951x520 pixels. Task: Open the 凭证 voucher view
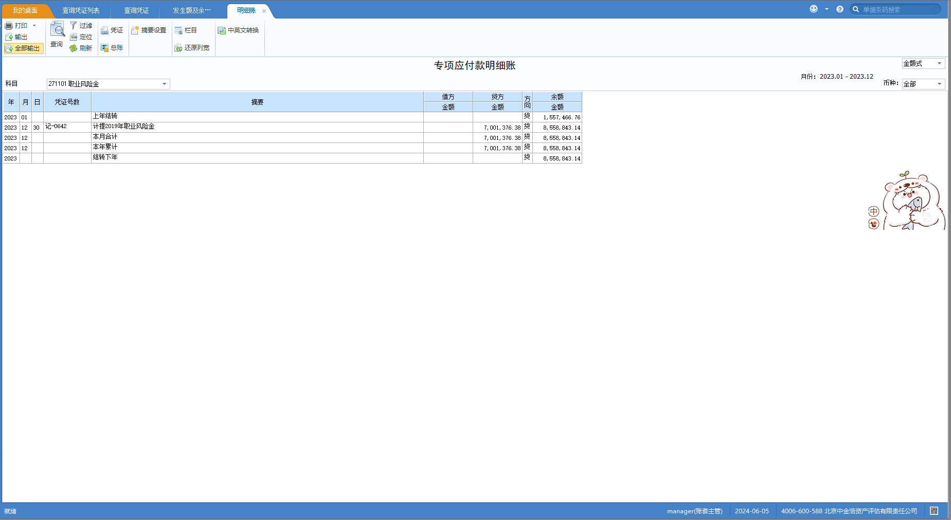(112, 30)
